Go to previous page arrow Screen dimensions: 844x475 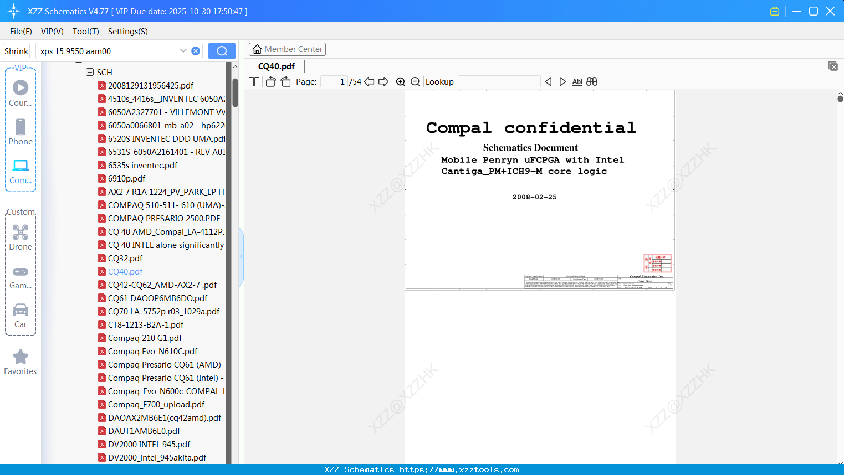click(x=369, y=82)
